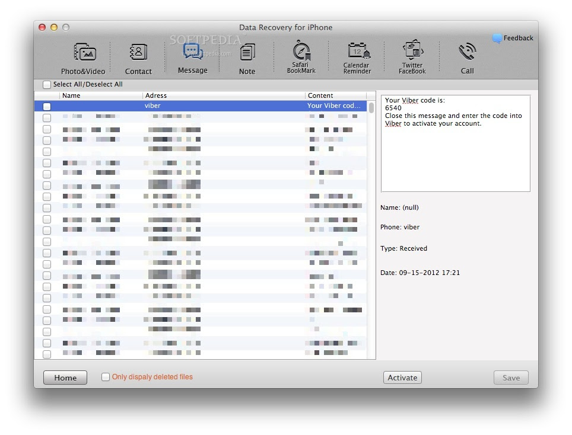Open Twitter FaceBook recovery section
The width and height of the screenshot is (572, 435).
[412, 57]
